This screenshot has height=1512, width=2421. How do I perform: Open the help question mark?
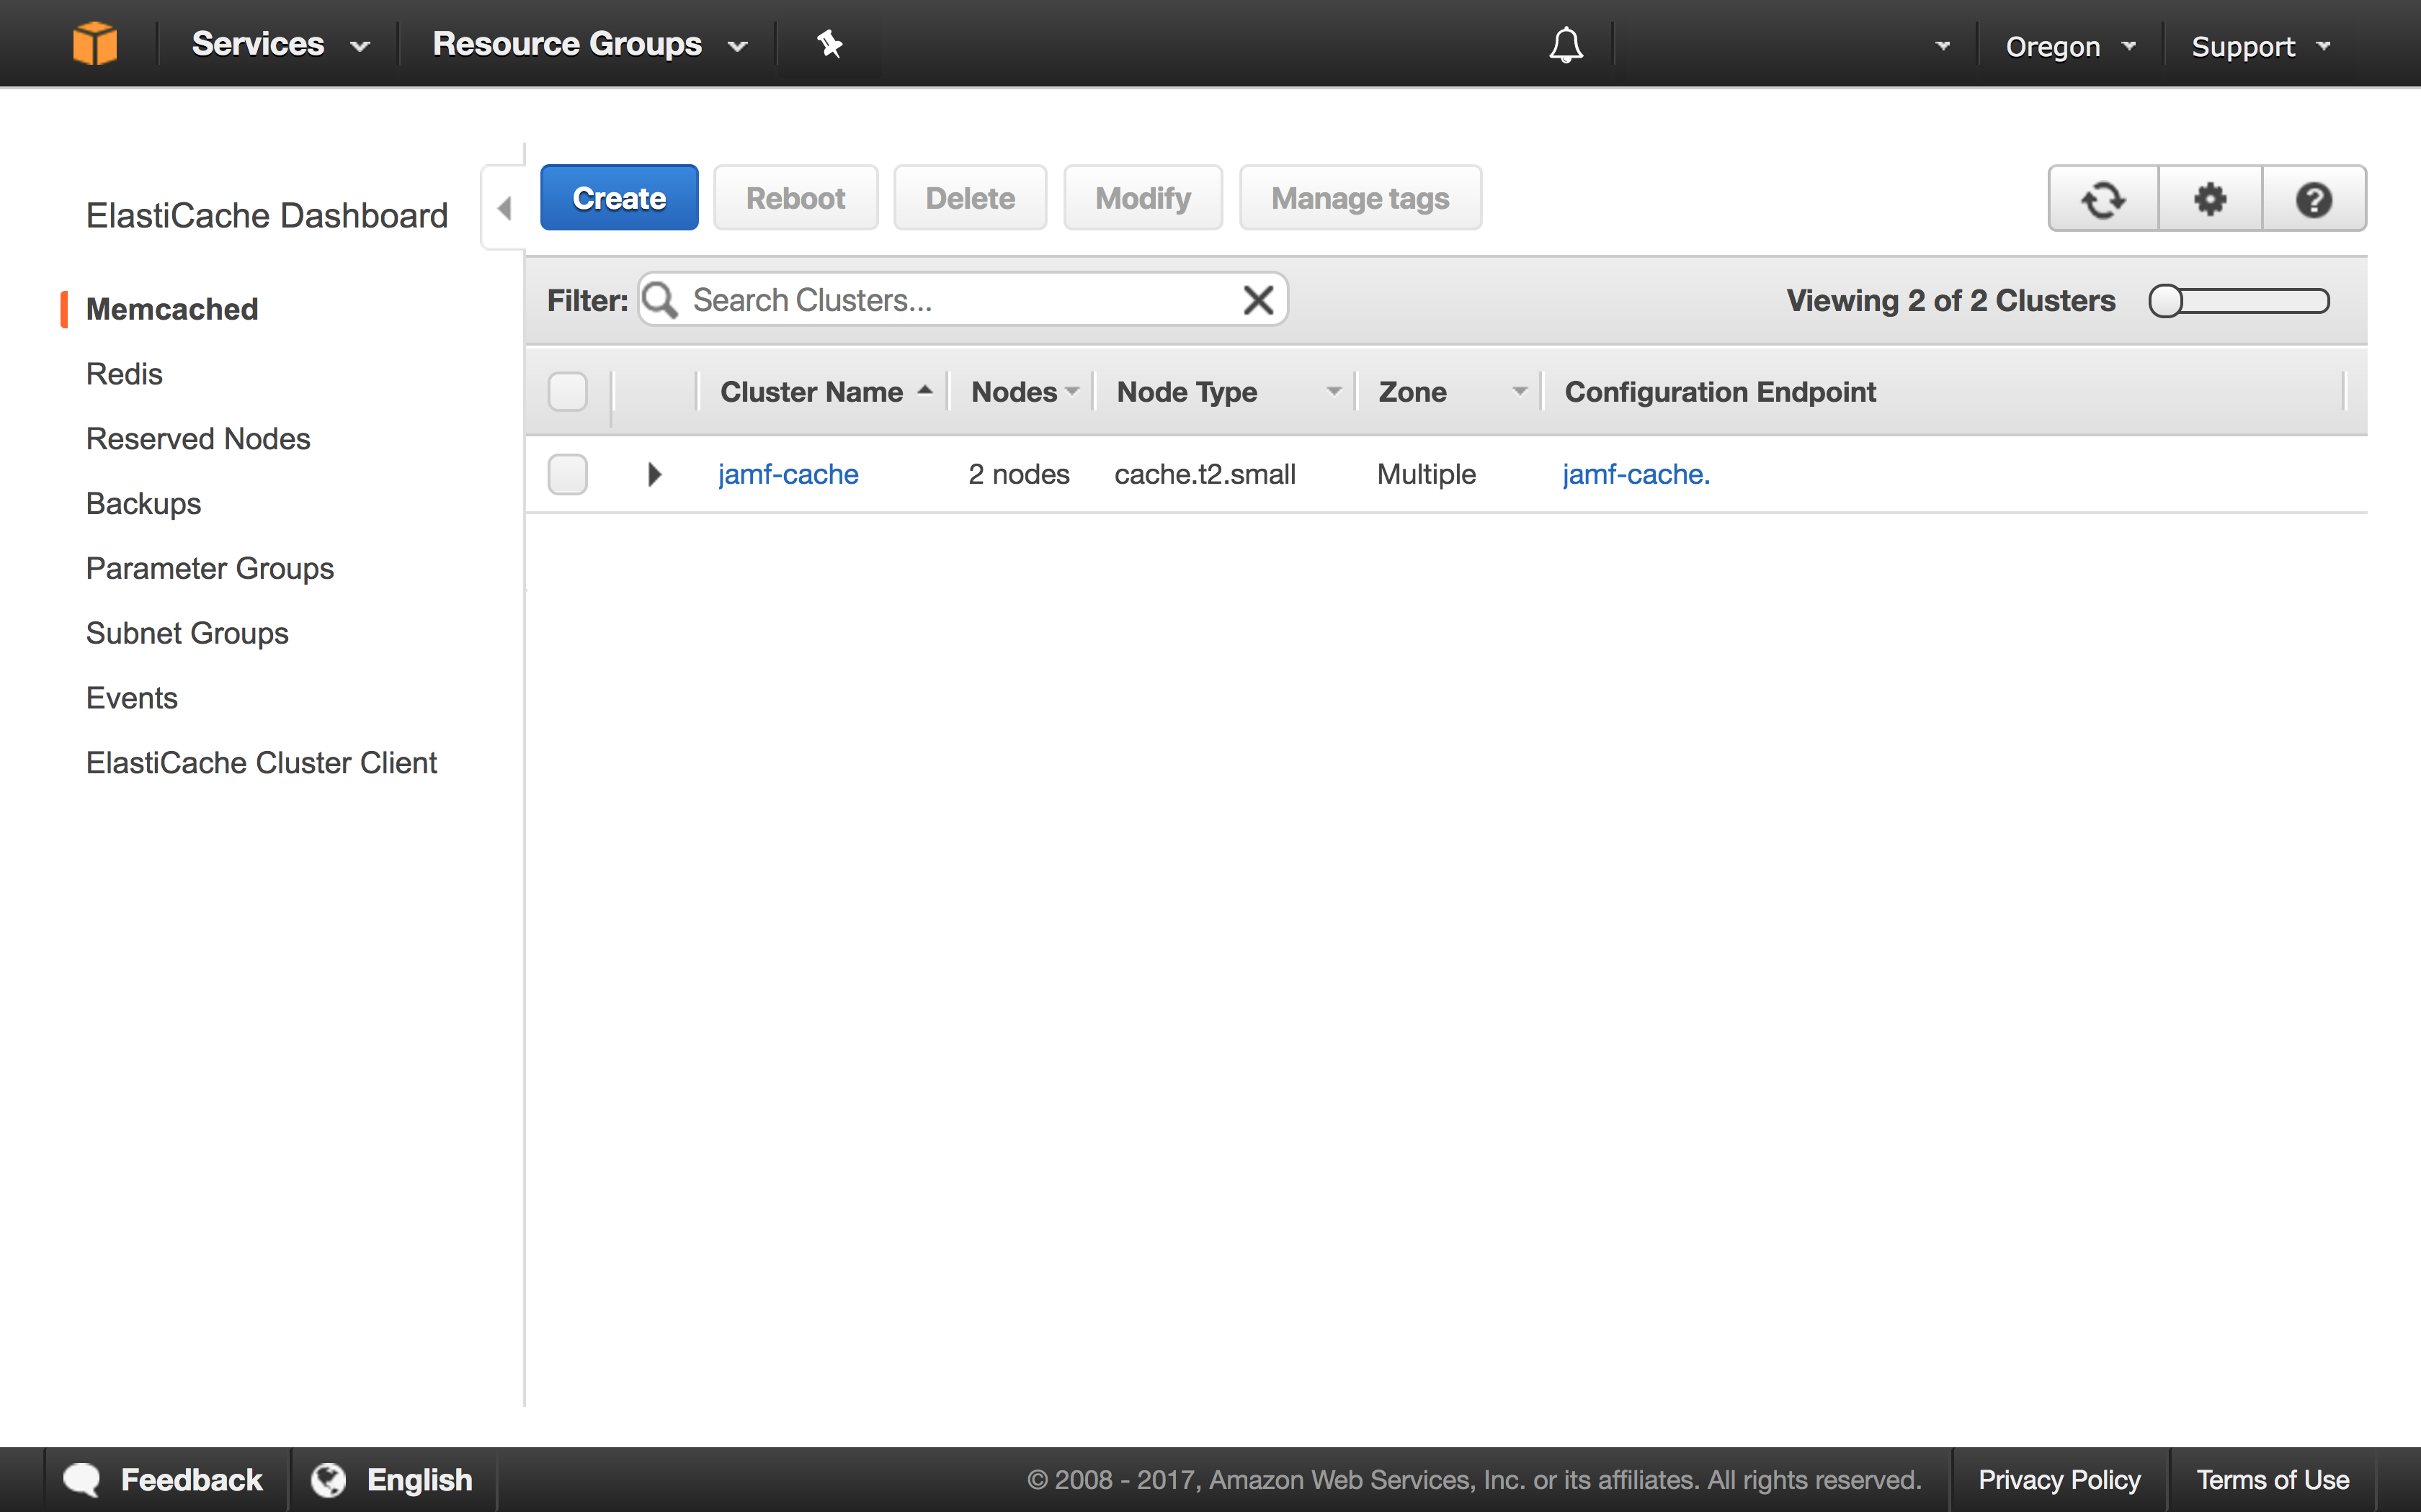click(2314, 199)
